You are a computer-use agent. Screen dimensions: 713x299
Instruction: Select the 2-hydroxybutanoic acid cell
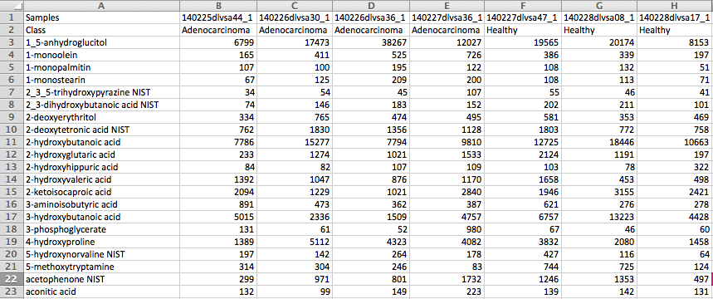(101, 143)
